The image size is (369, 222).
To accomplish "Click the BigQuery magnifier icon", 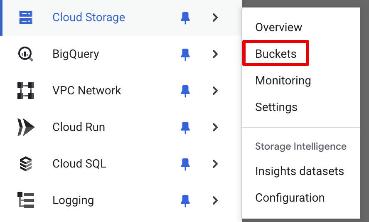I will pos(26,54).
